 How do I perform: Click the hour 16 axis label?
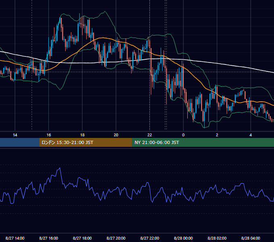(x=49, y=135)
